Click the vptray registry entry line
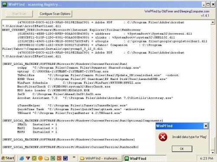 (x=63, y=71)
